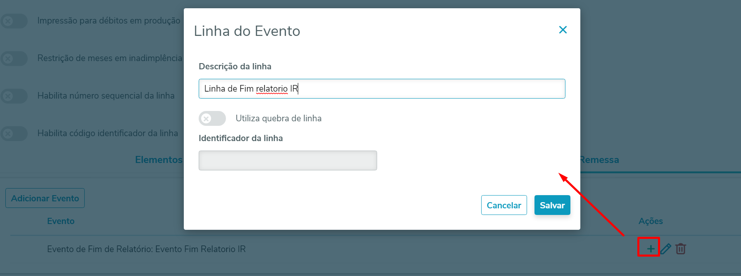
Task: Close the Linha do Evento dialog
Action: point(563,30)
